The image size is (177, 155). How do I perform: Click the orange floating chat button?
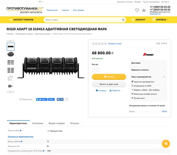(166, 144)
